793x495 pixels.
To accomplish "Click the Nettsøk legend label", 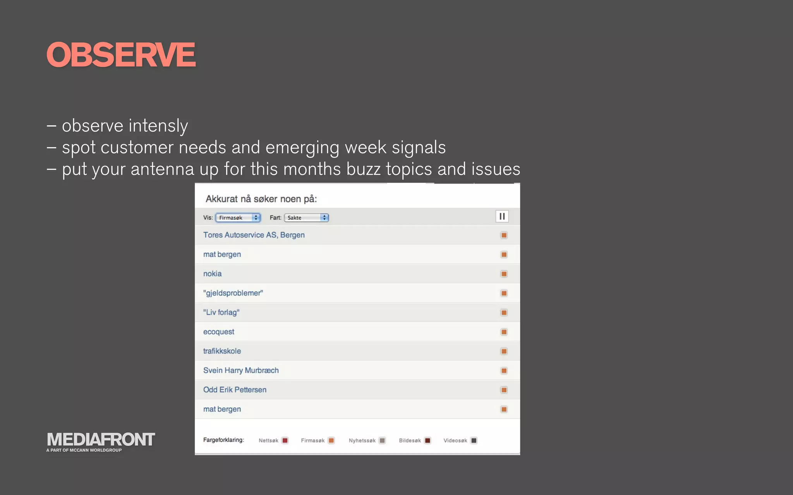I will (268, 440).
